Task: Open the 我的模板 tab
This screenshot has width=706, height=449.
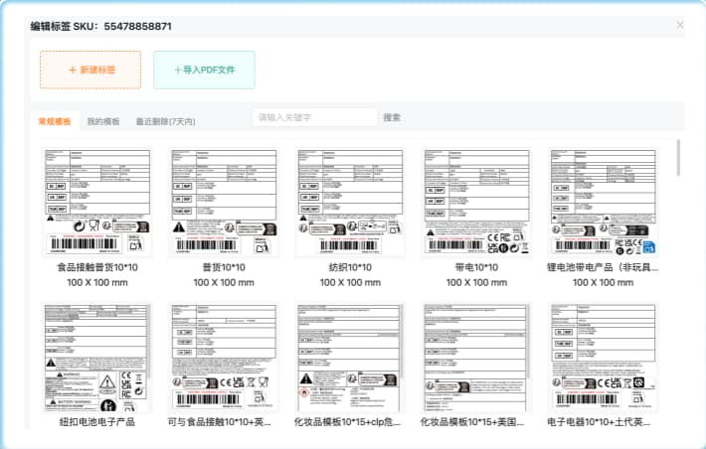Action: click(x=103, y=121)
